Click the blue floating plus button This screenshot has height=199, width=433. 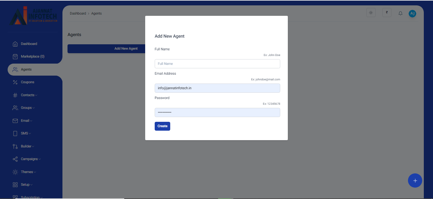coord(415,181)
